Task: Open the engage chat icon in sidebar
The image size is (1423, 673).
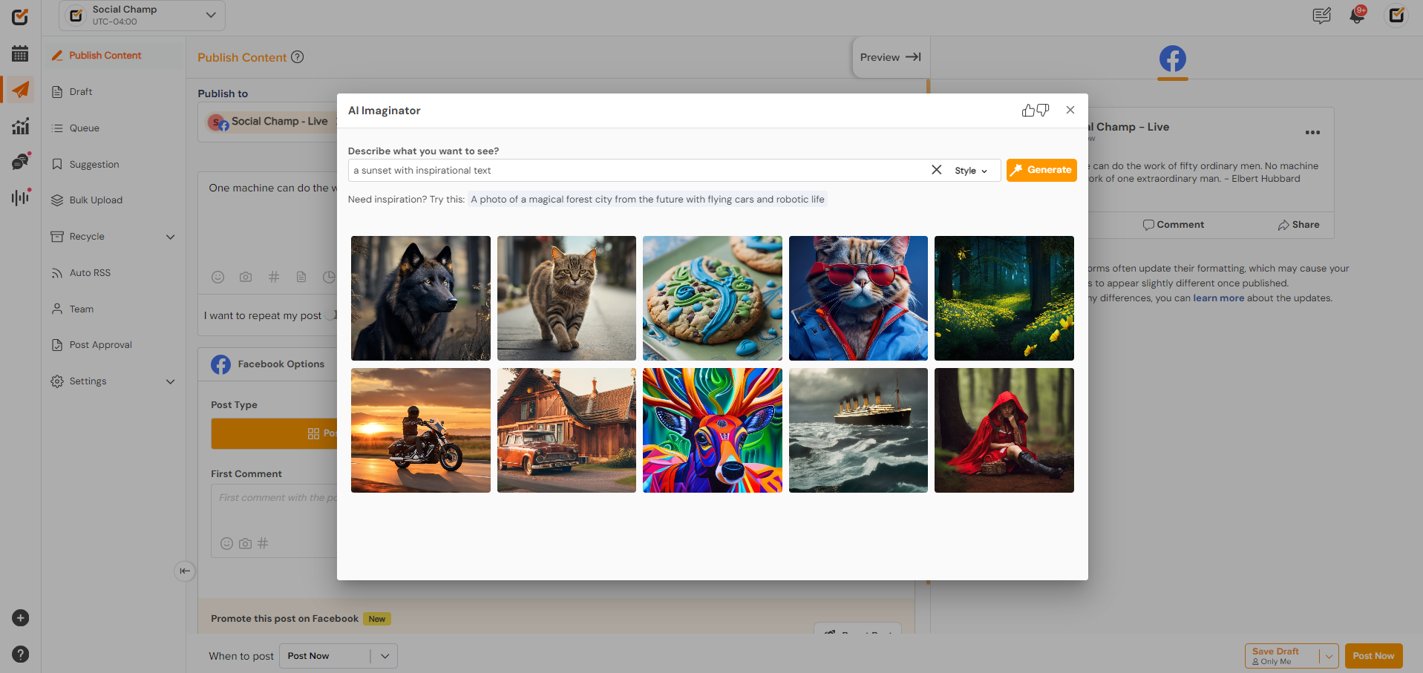Action: pos(20,161)
